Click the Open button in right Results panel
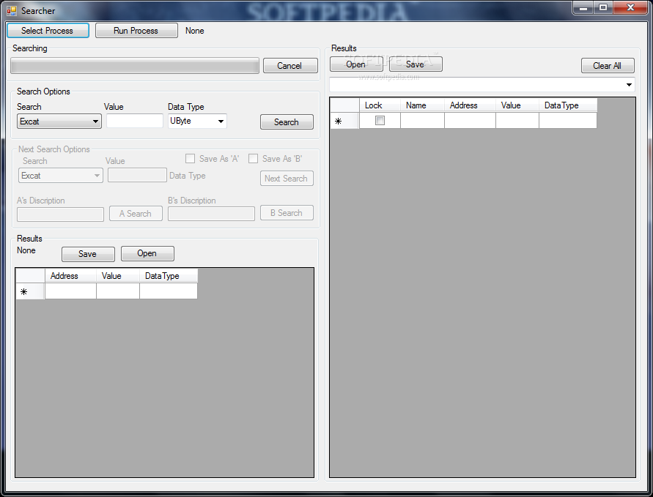The width and height of the screenshot is (653, 497). coord(356,64)
